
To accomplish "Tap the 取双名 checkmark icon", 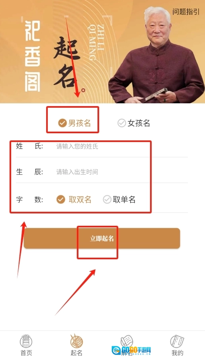I will click(x=61, y=199).
